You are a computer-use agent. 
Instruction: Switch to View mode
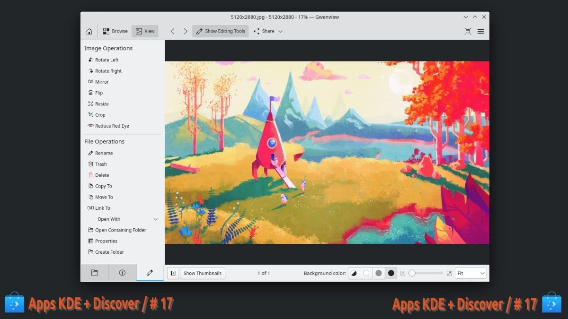[145, 31]
